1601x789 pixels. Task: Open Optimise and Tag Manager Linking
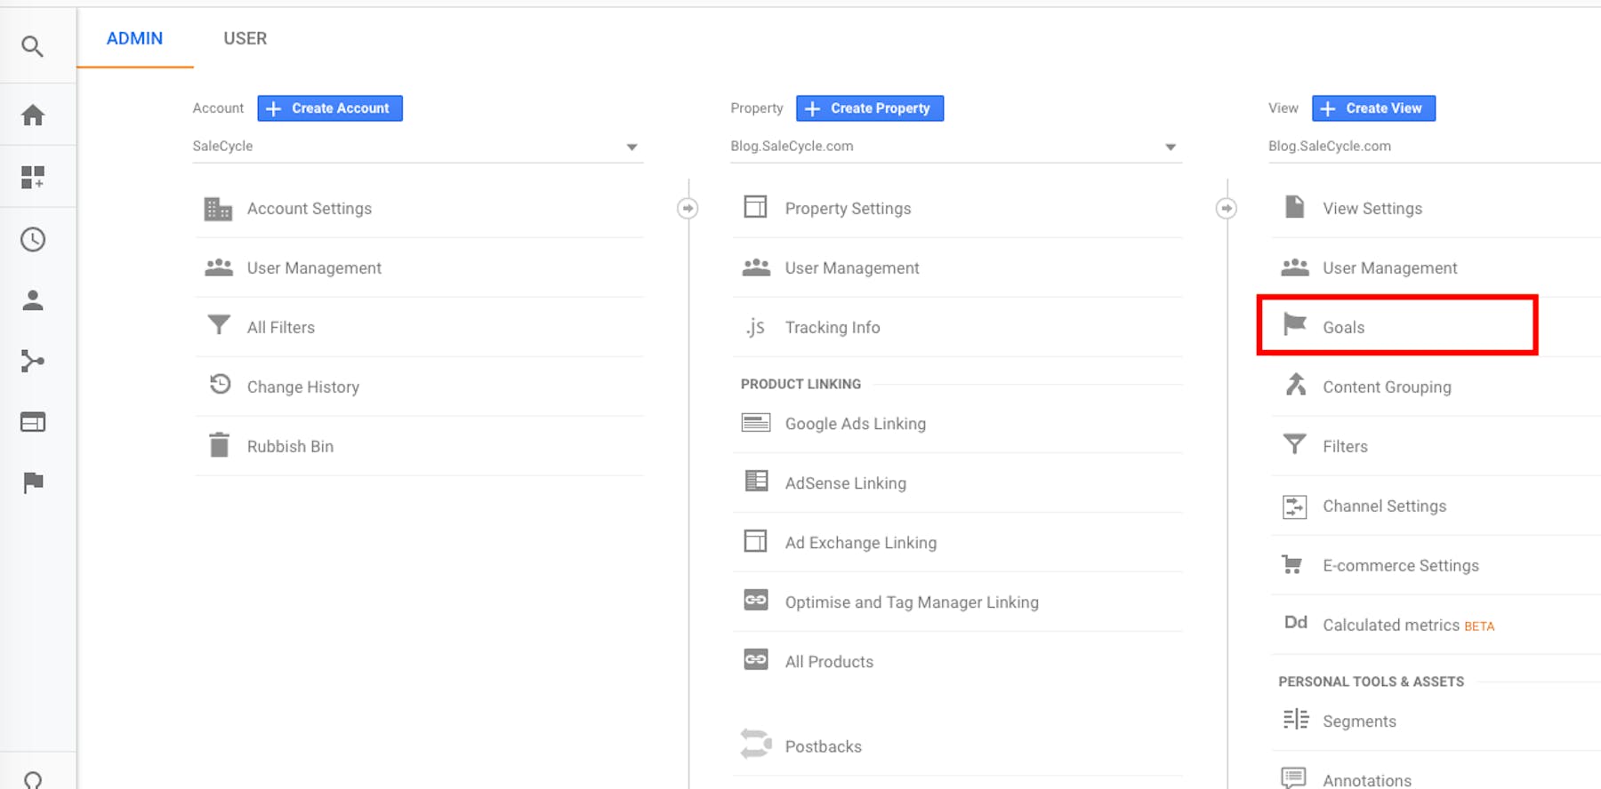(x=912, y=602)
